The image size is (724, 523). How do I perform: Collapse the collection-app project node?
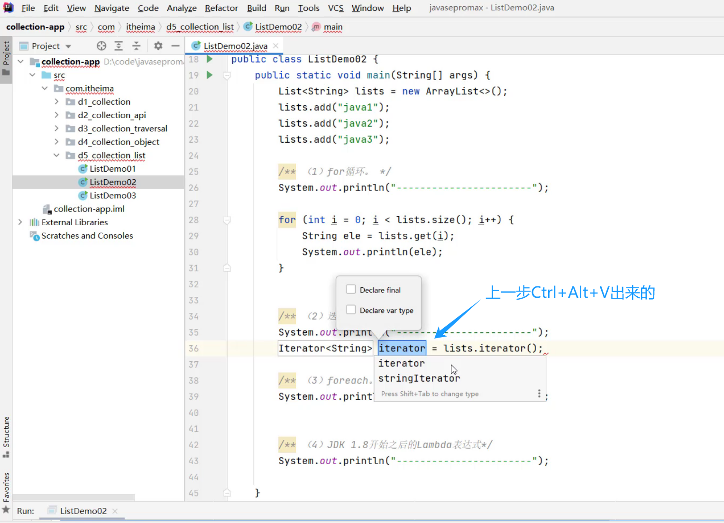point(20,62)
